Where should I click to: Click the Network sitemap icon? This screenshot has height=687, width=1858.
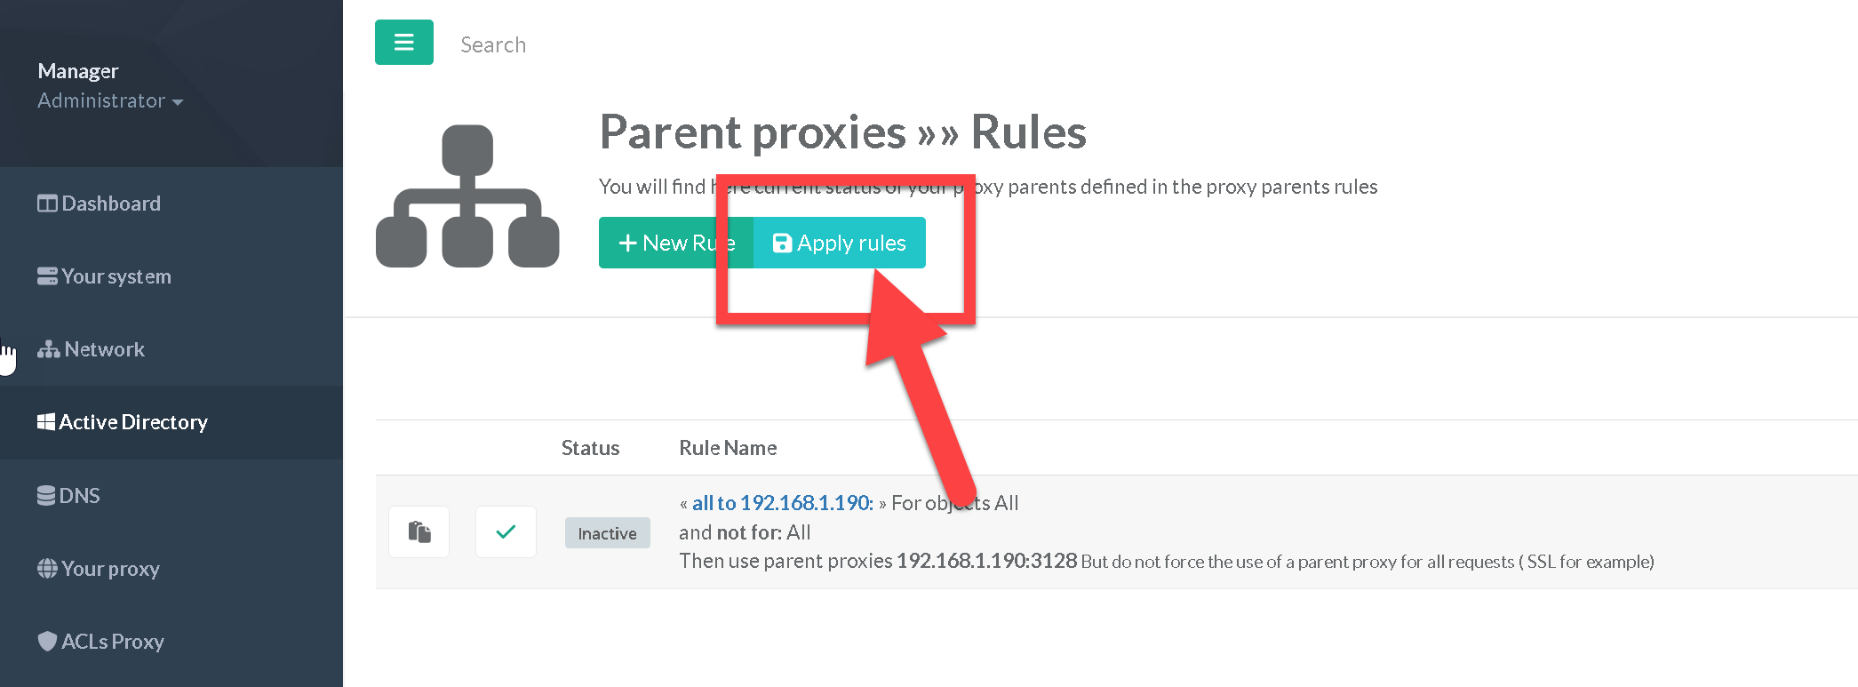tap(49, 349)
